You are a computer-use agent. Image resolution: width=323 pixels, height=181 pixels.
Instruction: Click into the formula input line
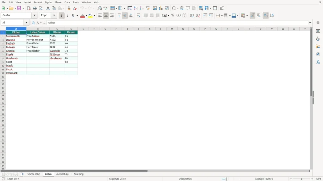tap(177, 23)
